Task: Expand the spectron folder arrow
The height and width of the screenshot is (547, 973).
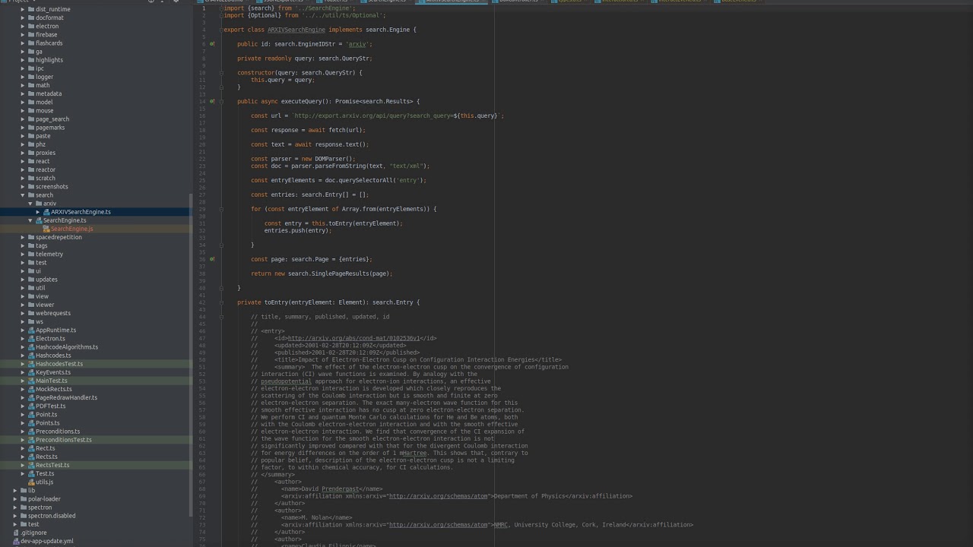Action: coord(15,507)
